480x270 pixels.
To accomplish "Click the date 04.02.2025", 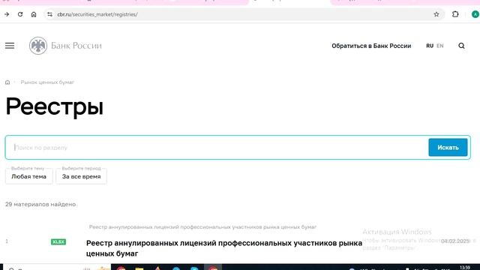I will point(455,241).
